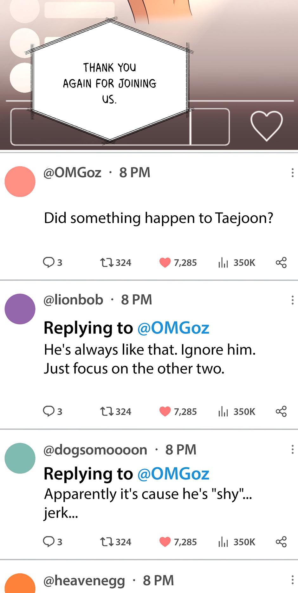Open @OMGoz mention link in @lionbob's reply
The height and width of the screenshot is (593, 298).
(173, 328)
